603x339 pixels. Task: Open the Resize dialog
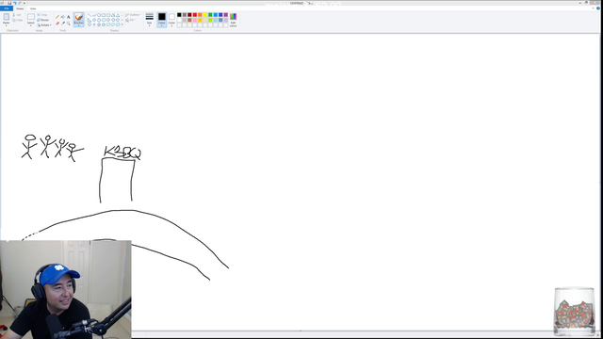click(42, 20)
